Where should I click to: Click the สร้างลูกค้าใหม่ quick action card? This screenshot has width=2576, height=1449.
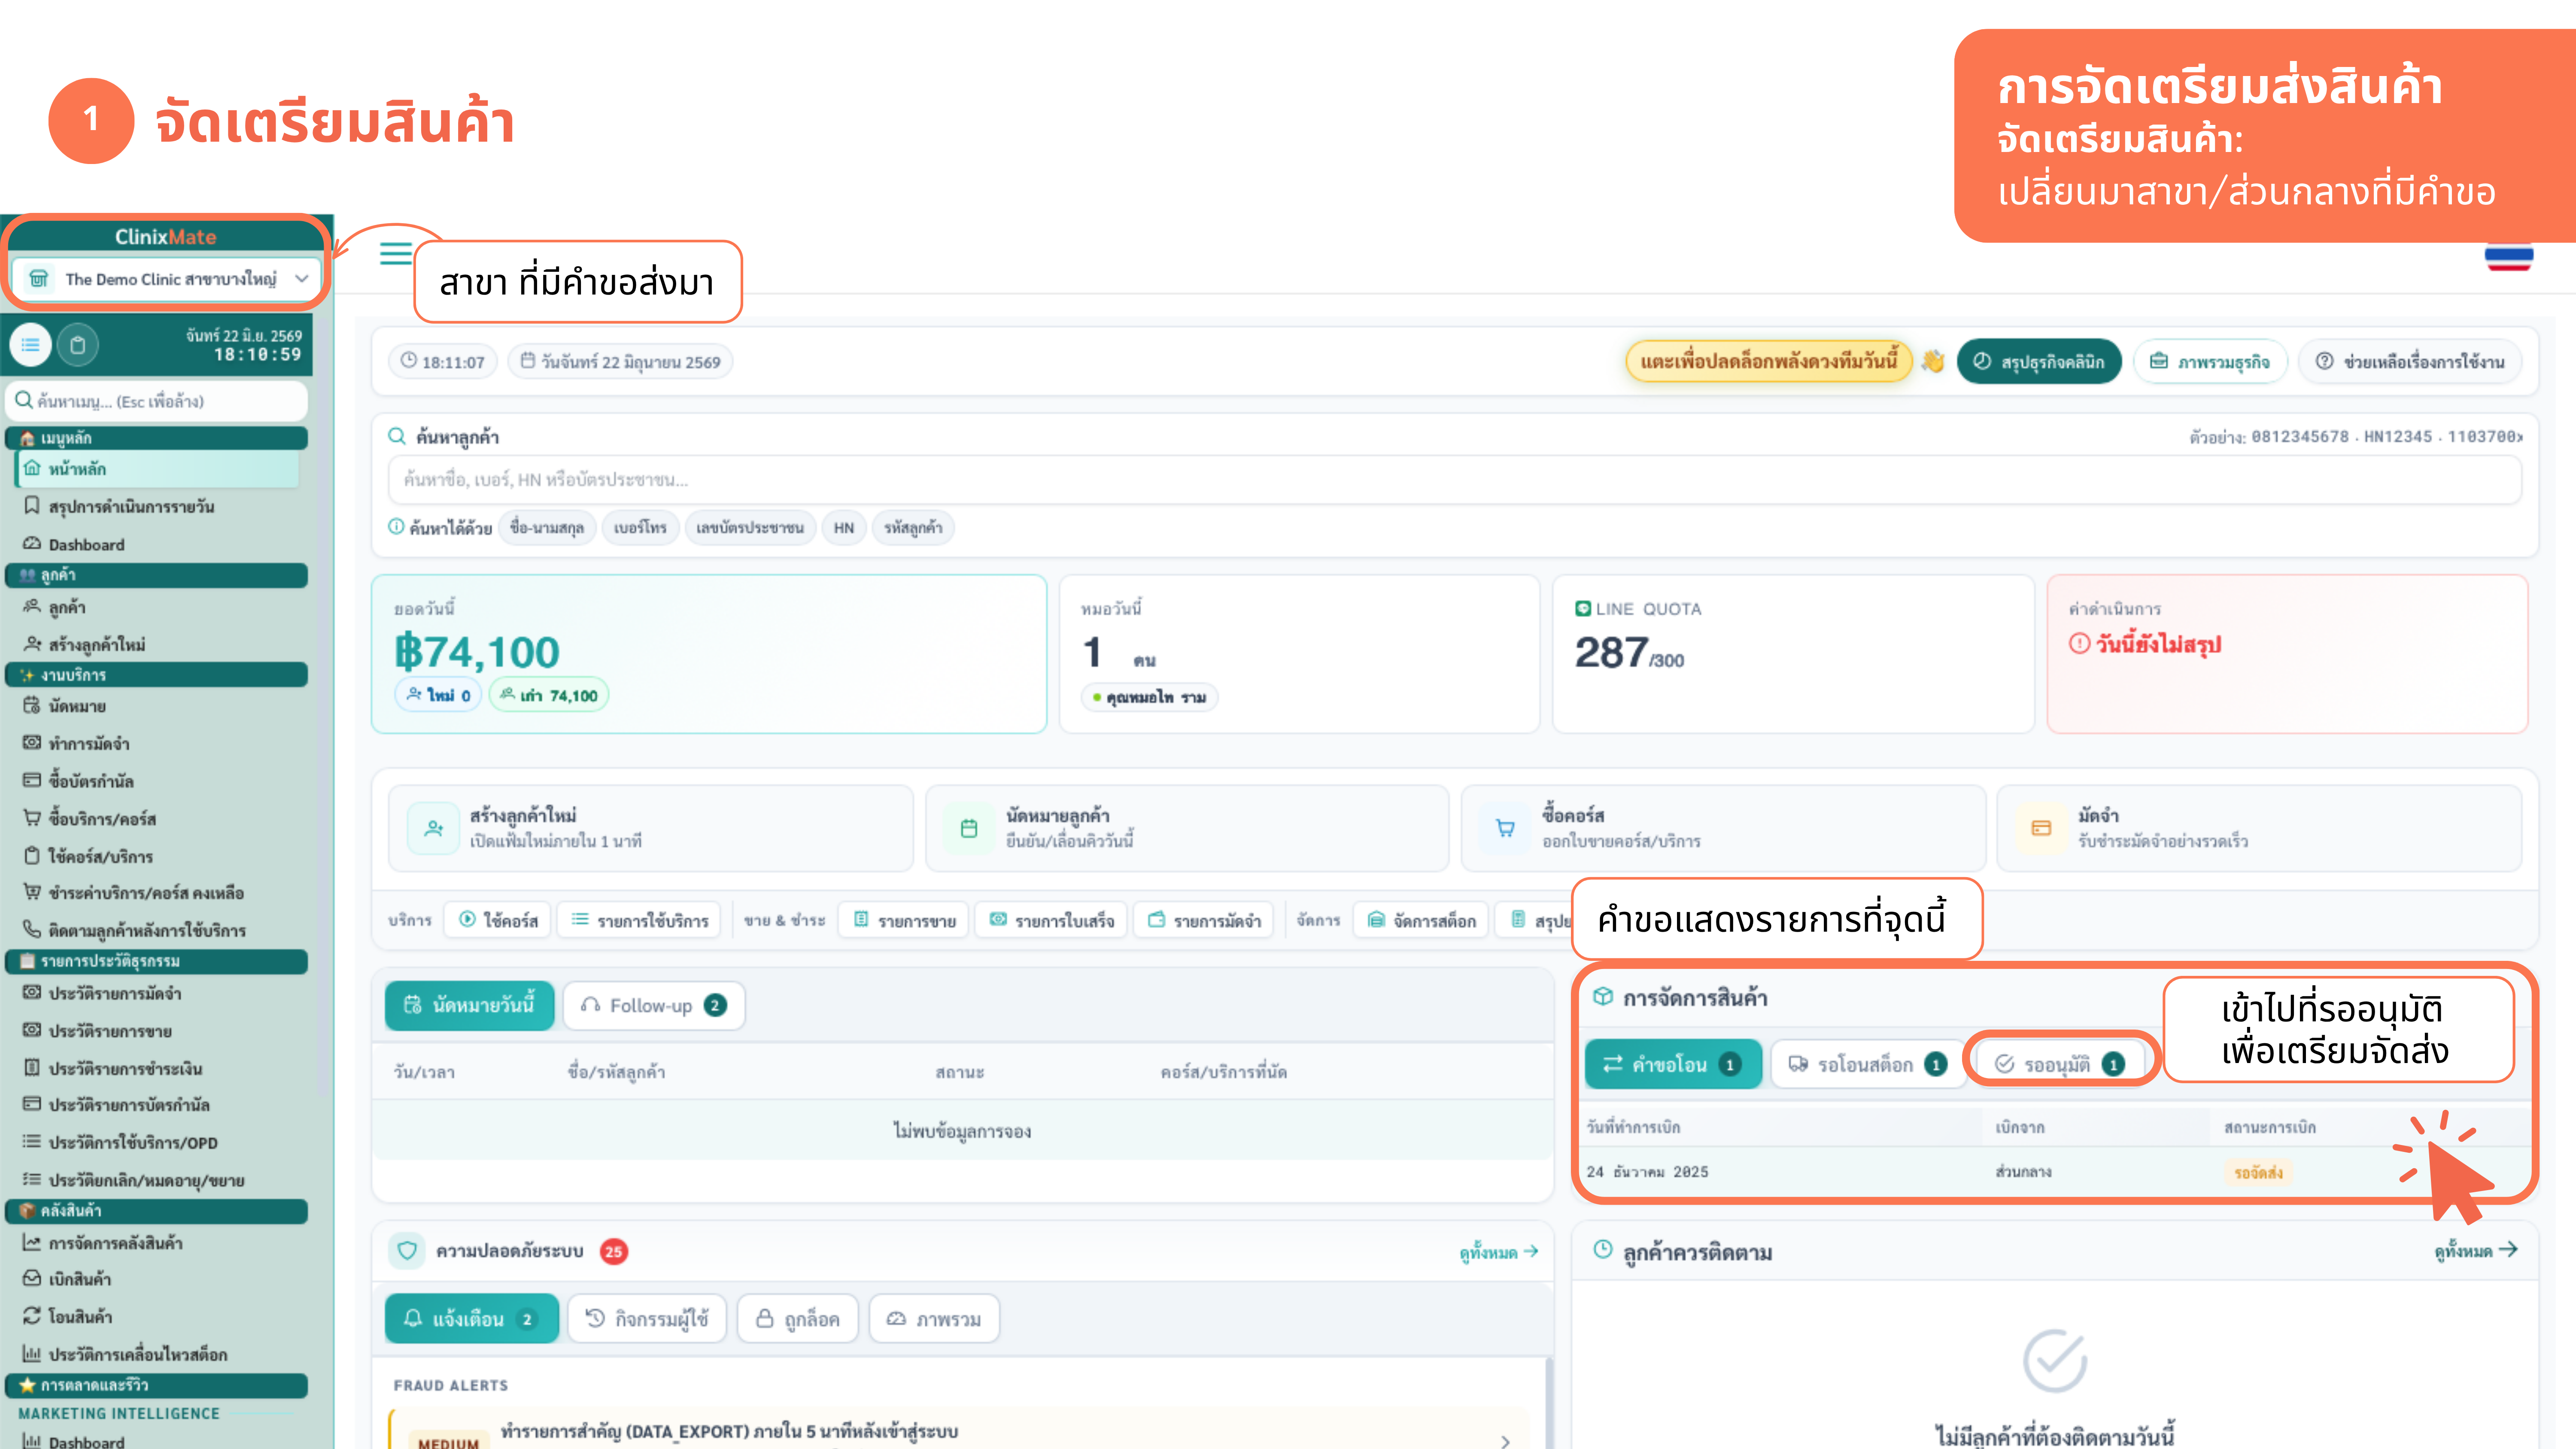pyautogui.click(x=651, y=828)
